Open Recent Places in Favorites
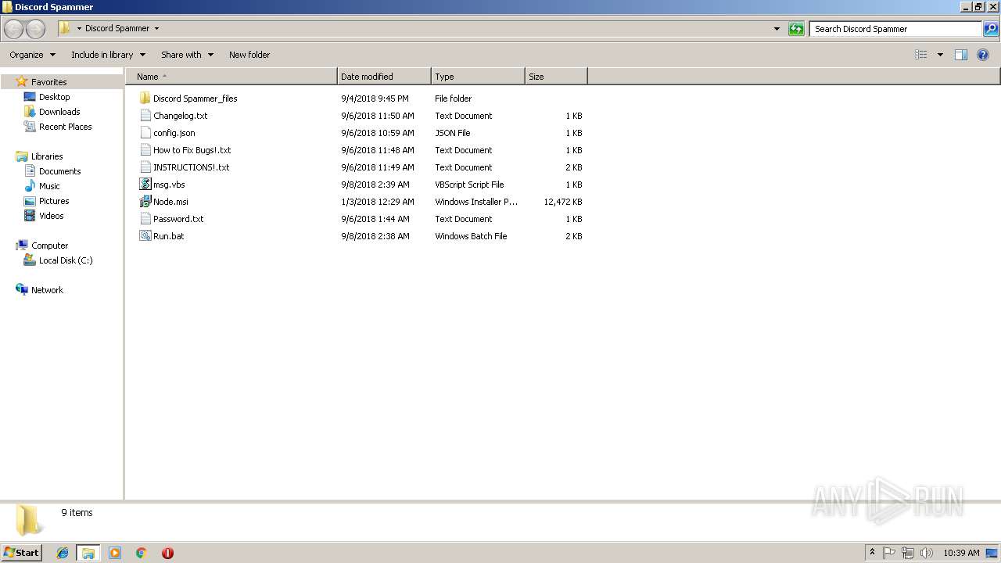 pyautogui.click(x=65, y=127)
